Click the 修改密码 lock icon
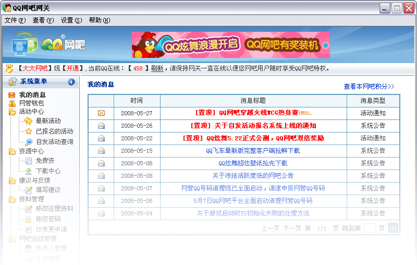This screenshot has width=417, height=265. point(29,219)
